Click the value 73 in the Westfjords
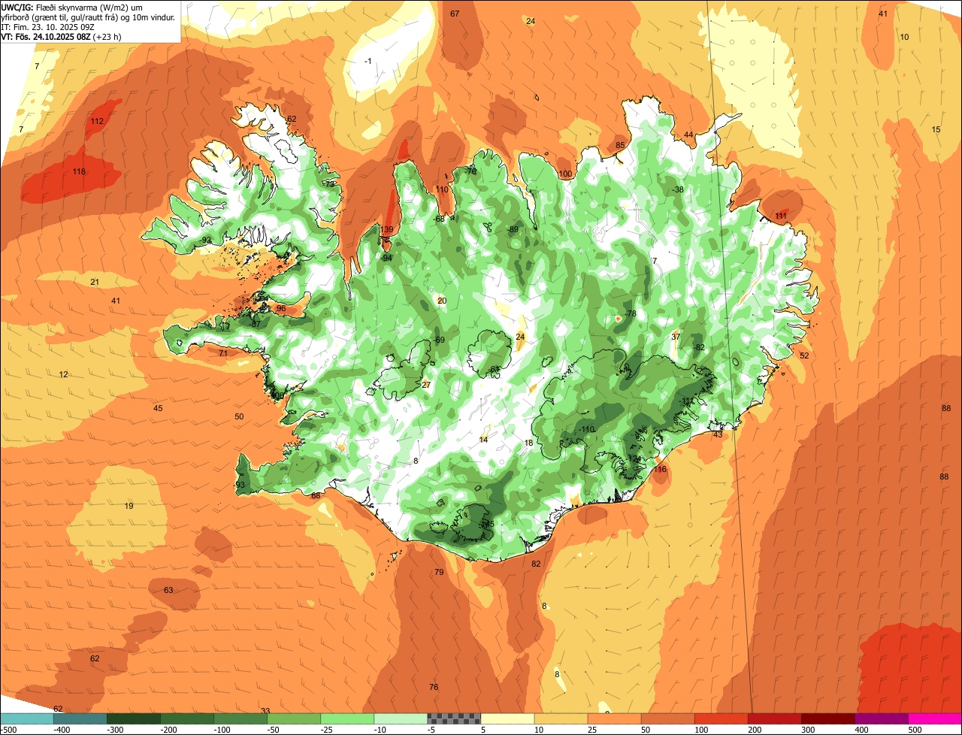 [329, 184]
